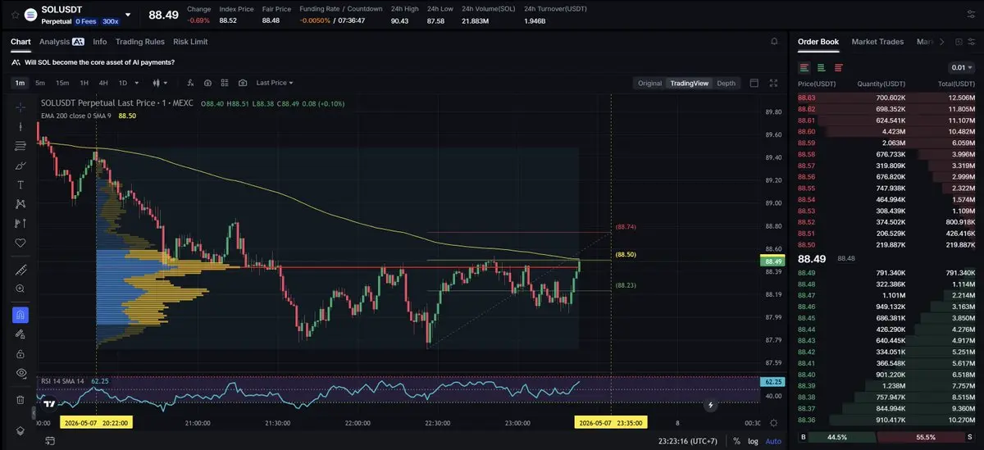Viewport: 984px width, 450px height.
Task: Open the SOLUSDT pair selector dropdown
Action: click(127, 15)
